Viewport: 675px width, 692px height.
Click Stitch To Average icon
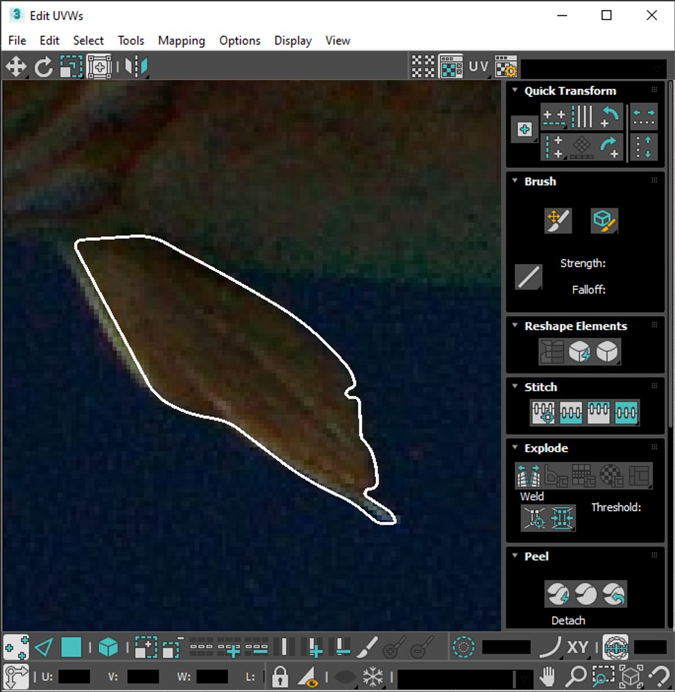[570, 413]
